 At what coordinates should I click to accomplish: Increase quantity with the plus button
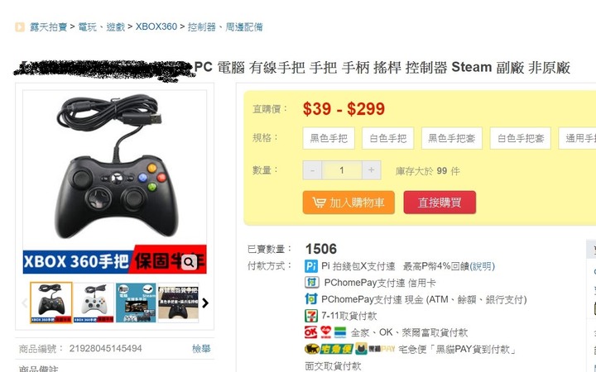(372, 170)
